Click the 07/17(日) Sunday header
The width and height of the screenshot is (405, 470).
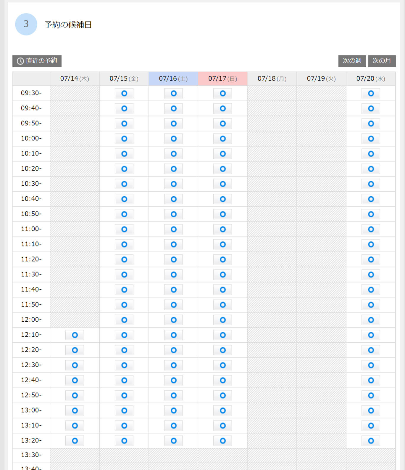coord(223,79)
